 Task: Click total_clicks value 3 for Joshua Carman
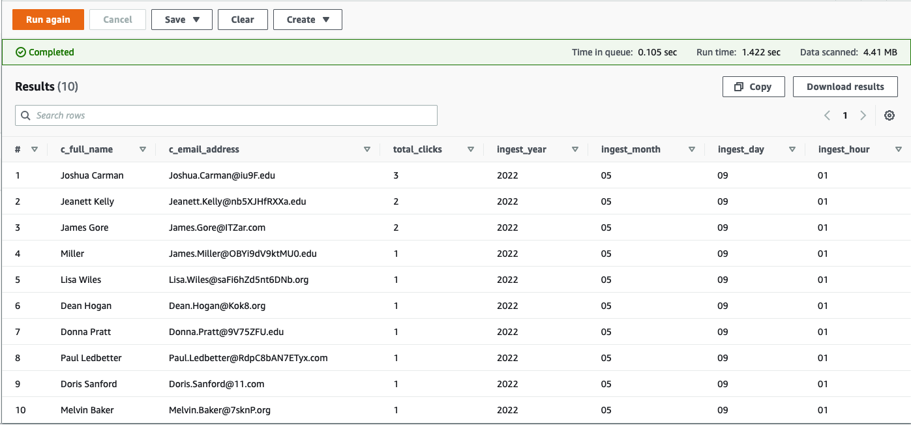tap(396, 175)
